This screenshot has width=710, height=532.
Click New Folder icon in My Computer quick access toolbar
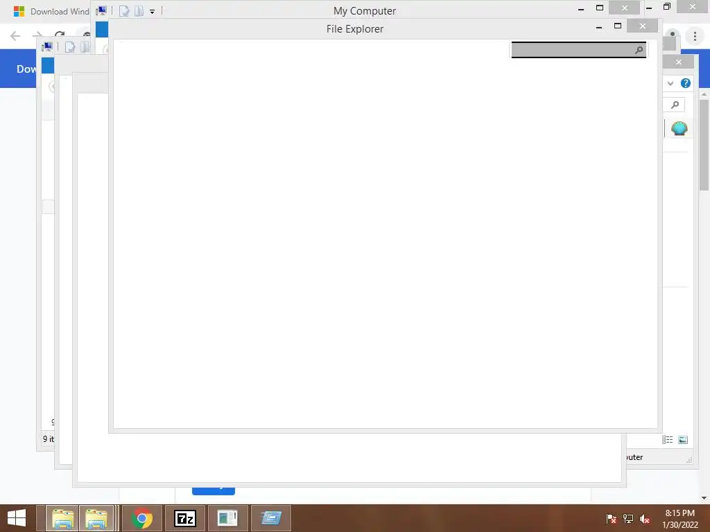(x=139, y=11)
